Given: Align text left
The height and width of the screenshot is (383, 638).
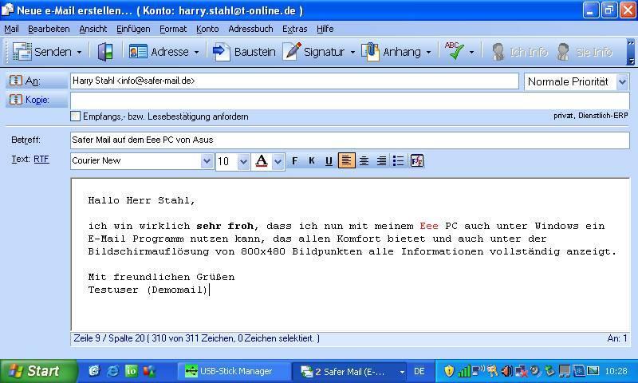Looking at the screenshot, I should tap(347, 161).
